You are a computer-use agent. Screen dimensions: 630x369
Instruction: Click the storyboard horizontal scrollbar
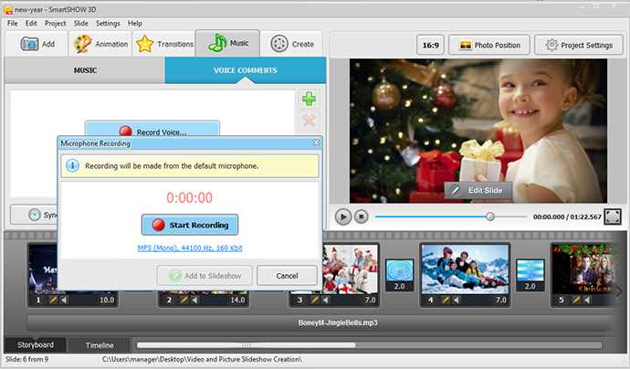pos(246,345)
